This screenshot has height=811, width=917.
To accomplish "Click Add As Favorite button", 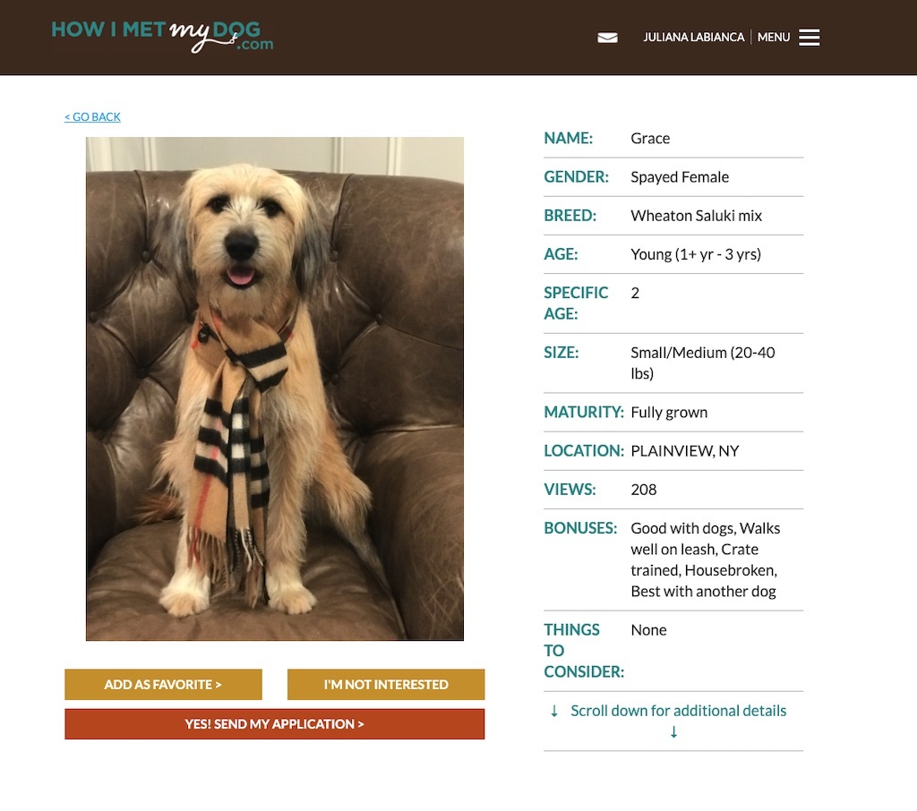I will [163, 684].
